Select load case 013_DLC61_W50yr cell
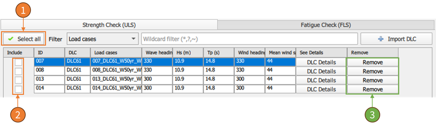Screen dimensions: 436x128 click(116, 80)
